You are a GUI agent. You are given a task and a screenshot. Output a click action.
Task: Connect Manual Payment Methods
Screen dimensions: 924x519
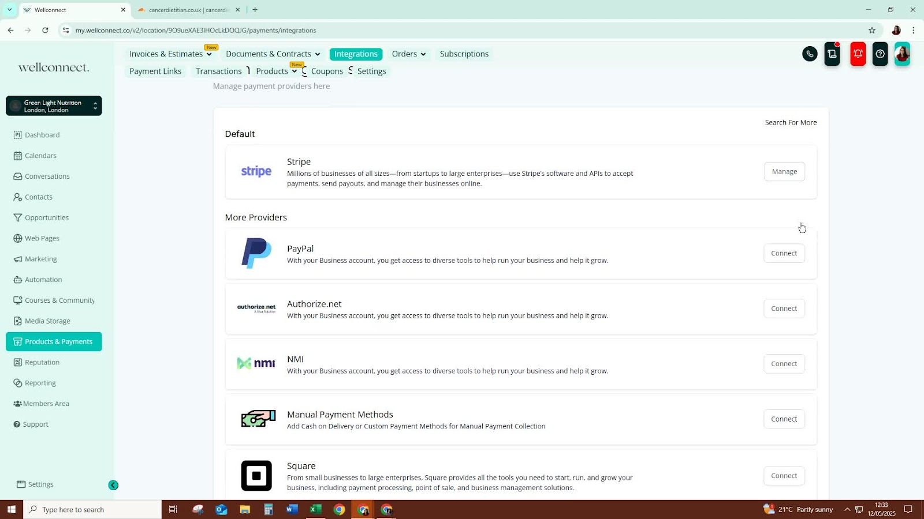coord(784,419)
